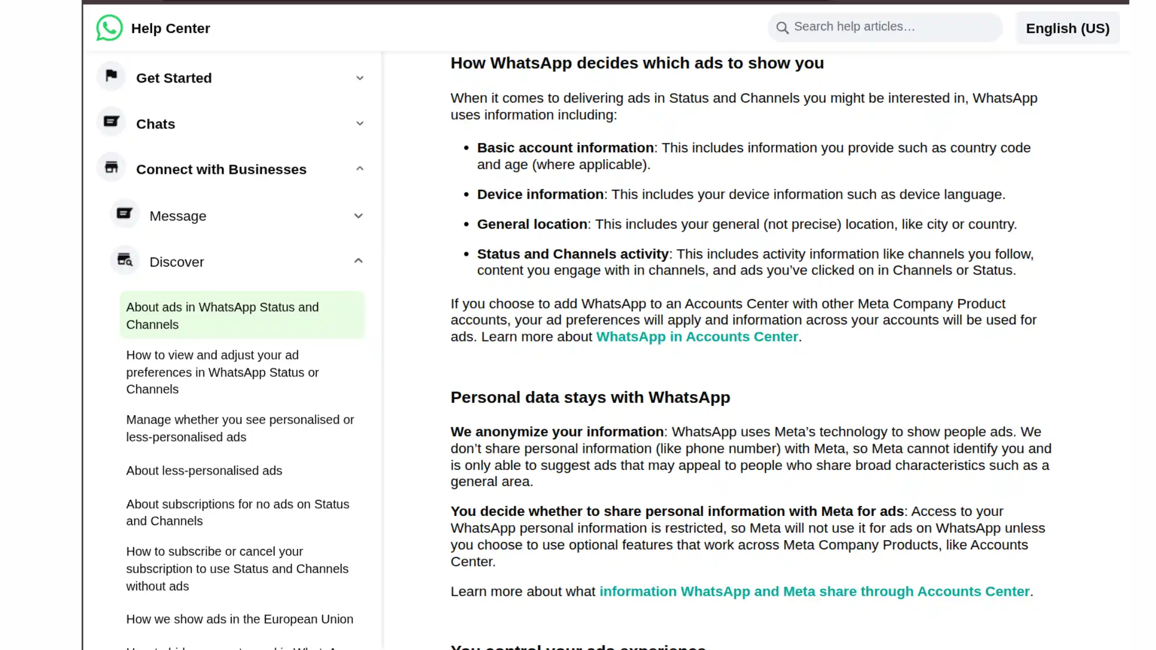Click the We anonymize your information paragraph
The width and height of the screenshot is (1156, 650).
(x=751, y=457)
